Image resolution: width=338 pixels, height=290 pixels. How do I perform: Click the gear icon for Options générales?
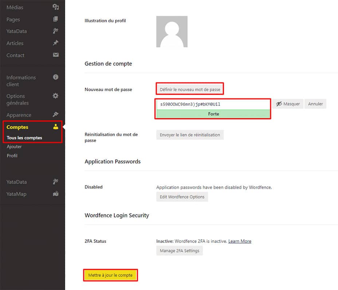point(55,96)
